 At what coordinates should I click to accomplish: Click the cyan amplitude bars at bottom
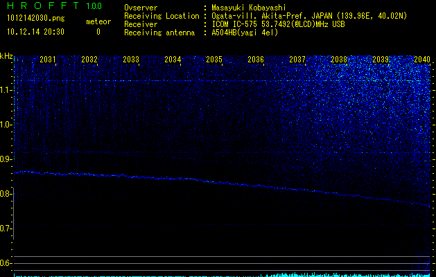point(347,274)
